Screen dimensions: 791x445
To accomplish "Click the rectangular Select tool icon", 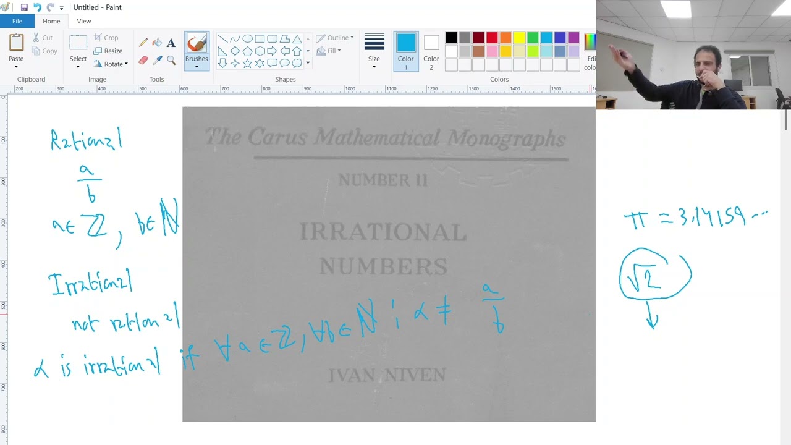I will point(78,43).
